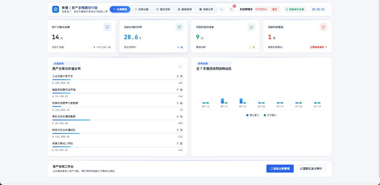Click the 9 台 available count
The height and width of the screenshot is (185, 380).
199,37
